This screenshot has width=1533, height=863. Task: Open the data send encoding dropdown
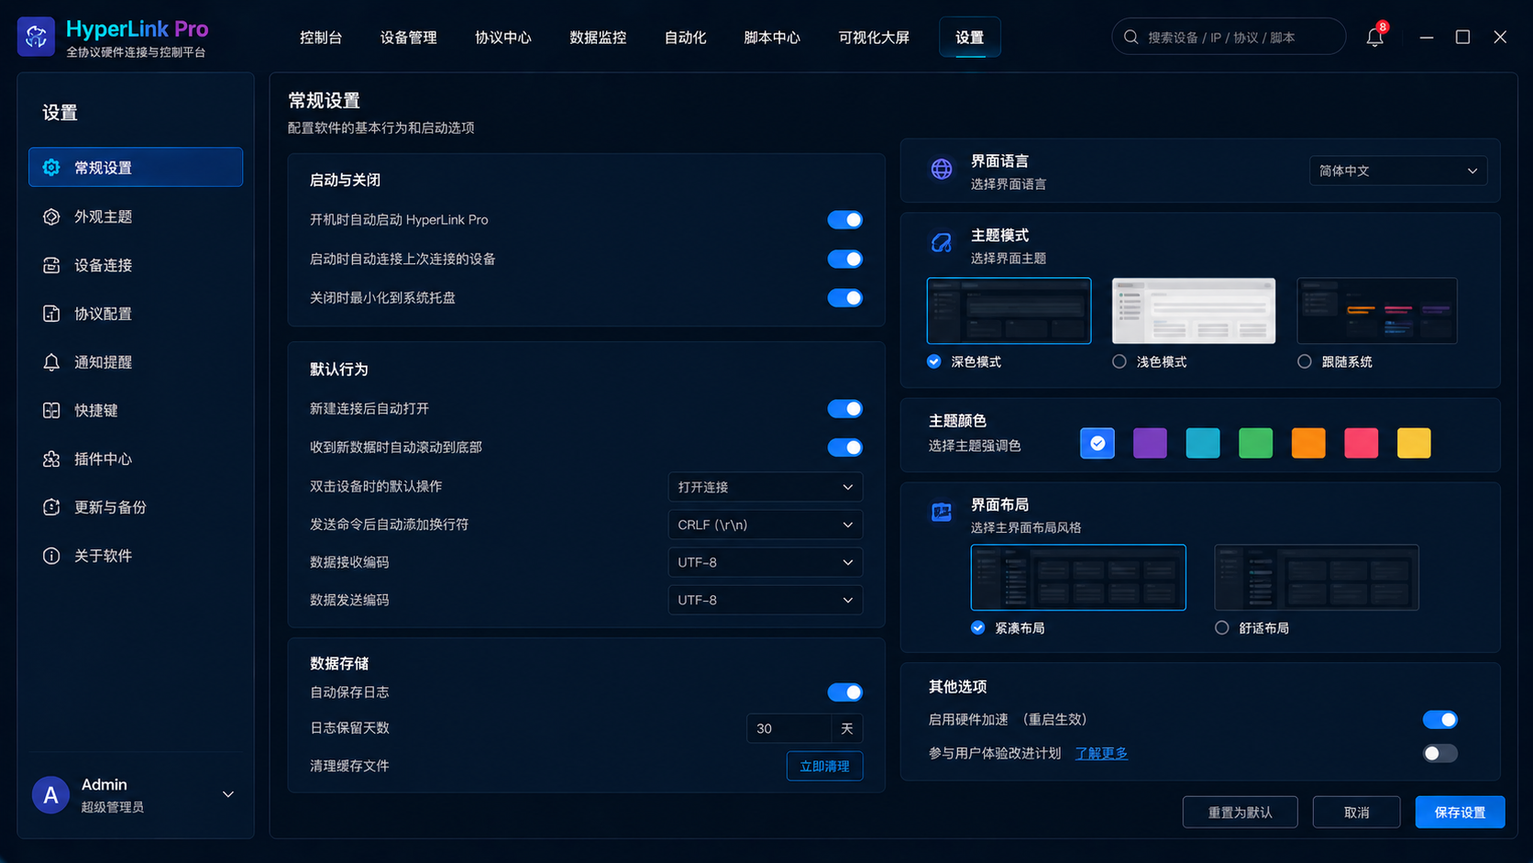(765, 600)
